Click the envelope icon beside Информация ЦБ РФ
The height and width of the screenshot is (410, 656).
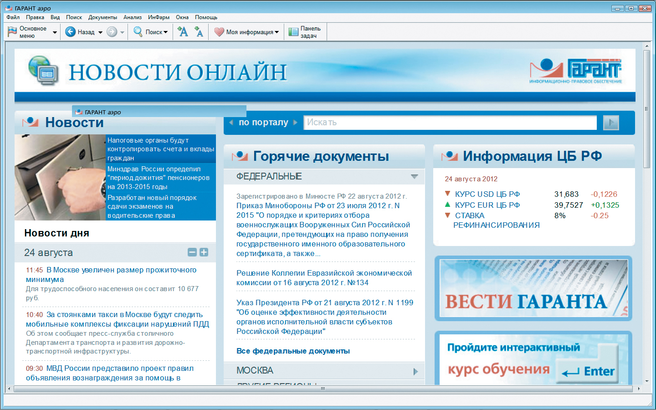point(449,156)
